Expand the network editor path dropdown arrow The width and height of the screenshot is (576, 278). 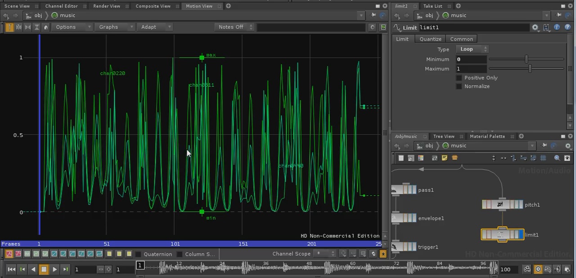coord(532,146)
